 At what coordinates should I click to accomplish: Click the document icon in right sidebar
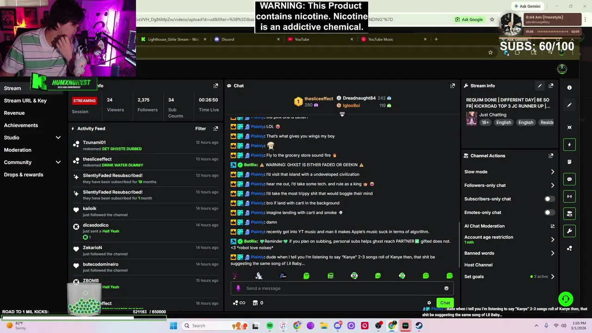(569, 162)
